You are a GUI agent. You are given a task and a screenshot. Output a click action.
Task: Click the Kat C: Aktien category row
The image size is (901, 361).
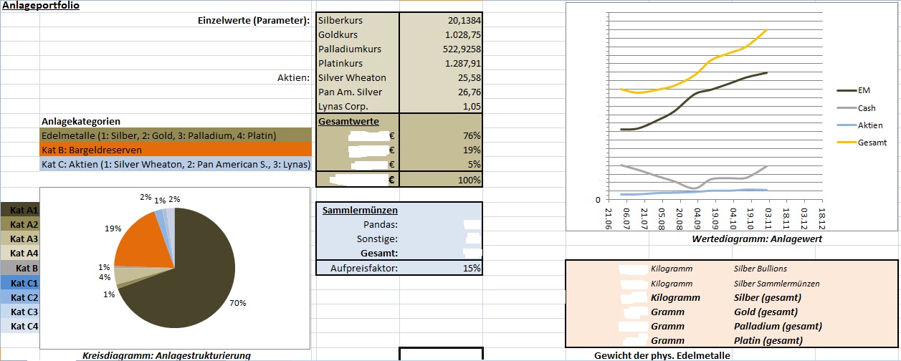[176, 164]
